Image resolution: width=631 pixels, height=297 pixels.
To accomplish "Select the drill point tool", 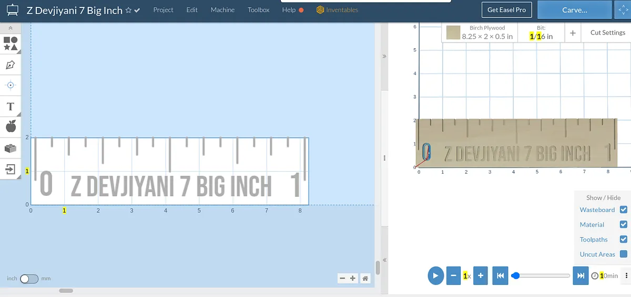I will pos(11,85).
